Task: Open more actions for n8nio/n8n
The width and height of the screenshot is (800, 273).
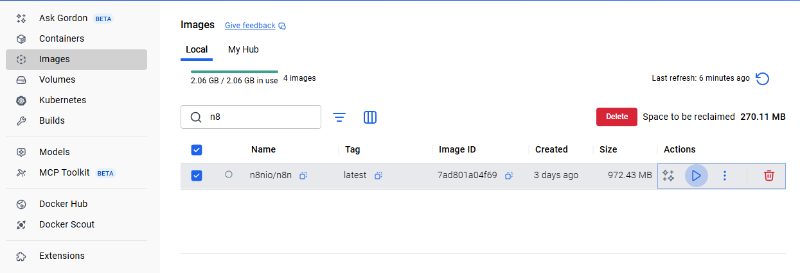Action: click(725, 176)
